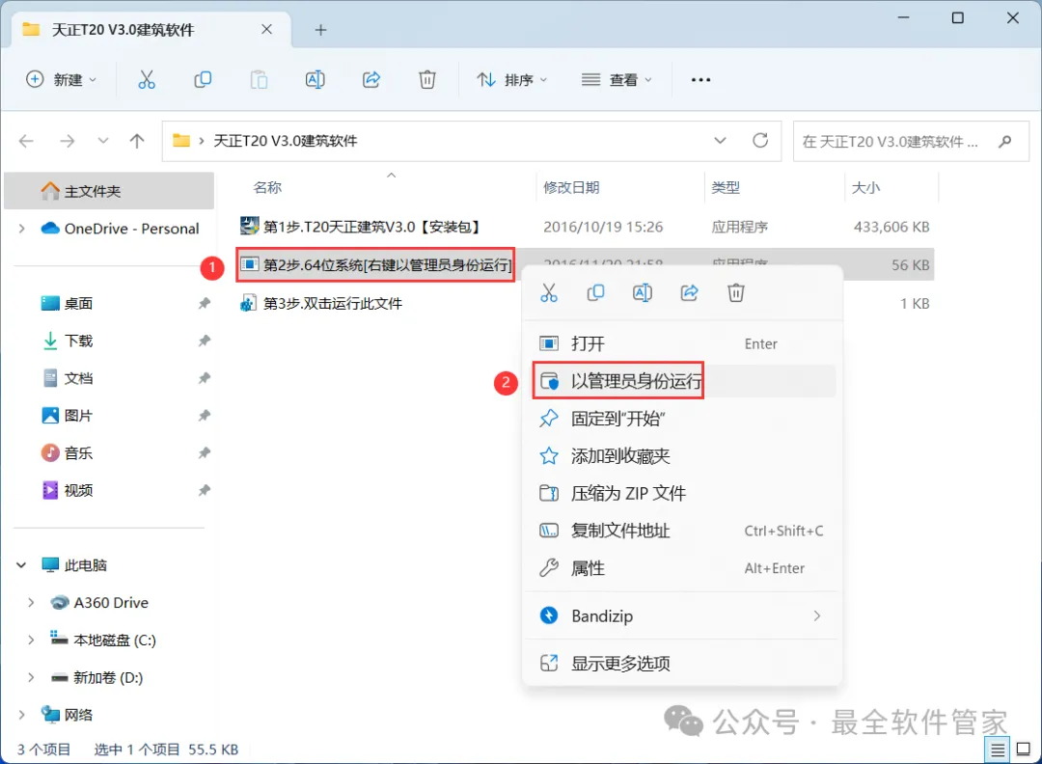Go forward with the right arrow

click(68, 141)
